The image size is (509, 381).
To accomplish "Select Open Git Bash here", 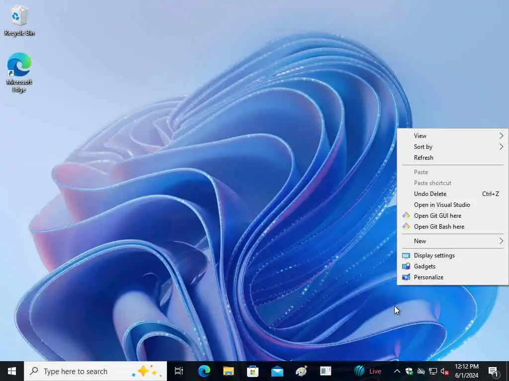I will (453, 227).
